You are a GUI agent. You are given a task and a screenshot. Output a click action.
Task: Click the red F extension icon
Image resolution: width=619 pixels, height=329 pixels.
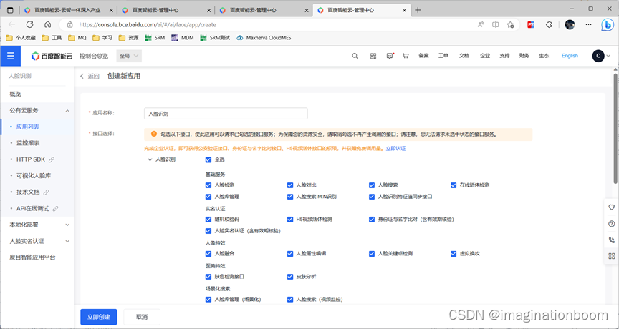pyautogui.click(x=531, y=24)
